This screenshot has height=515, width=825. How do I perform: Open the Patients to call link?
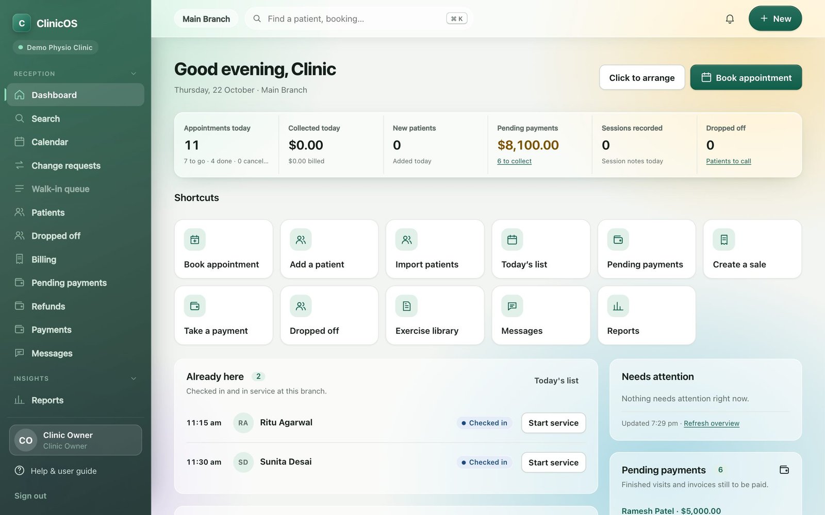click(x=728, y=161)
